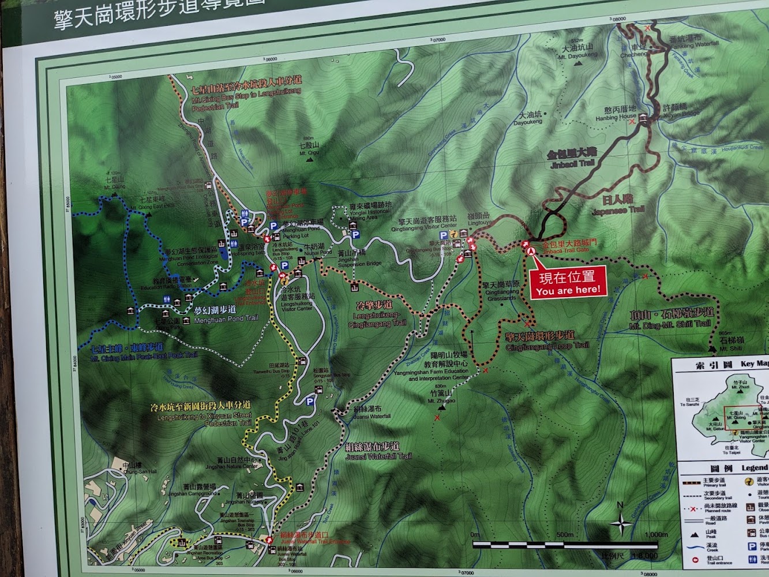The image size is (769, 577).
Task: Click the 'Trail entrance' legend symbol
Action: click(695, 560)
